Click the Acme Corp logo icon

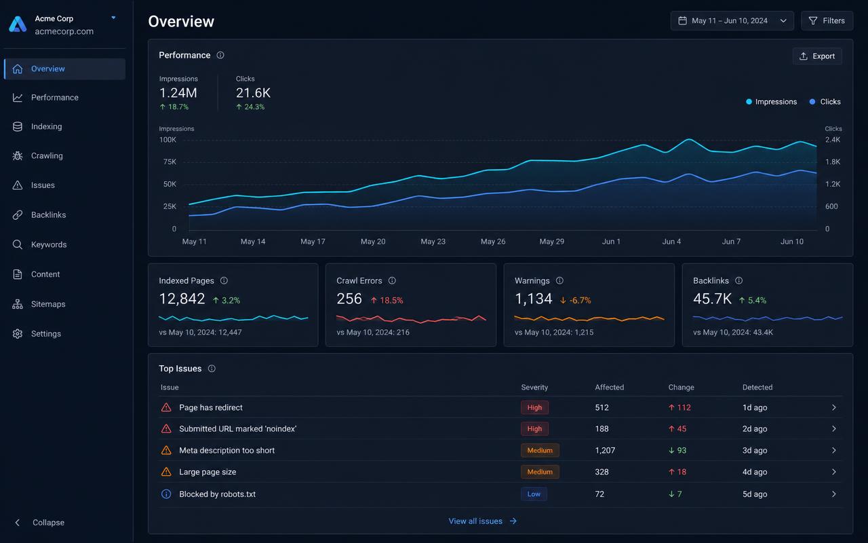pos(18,24)
